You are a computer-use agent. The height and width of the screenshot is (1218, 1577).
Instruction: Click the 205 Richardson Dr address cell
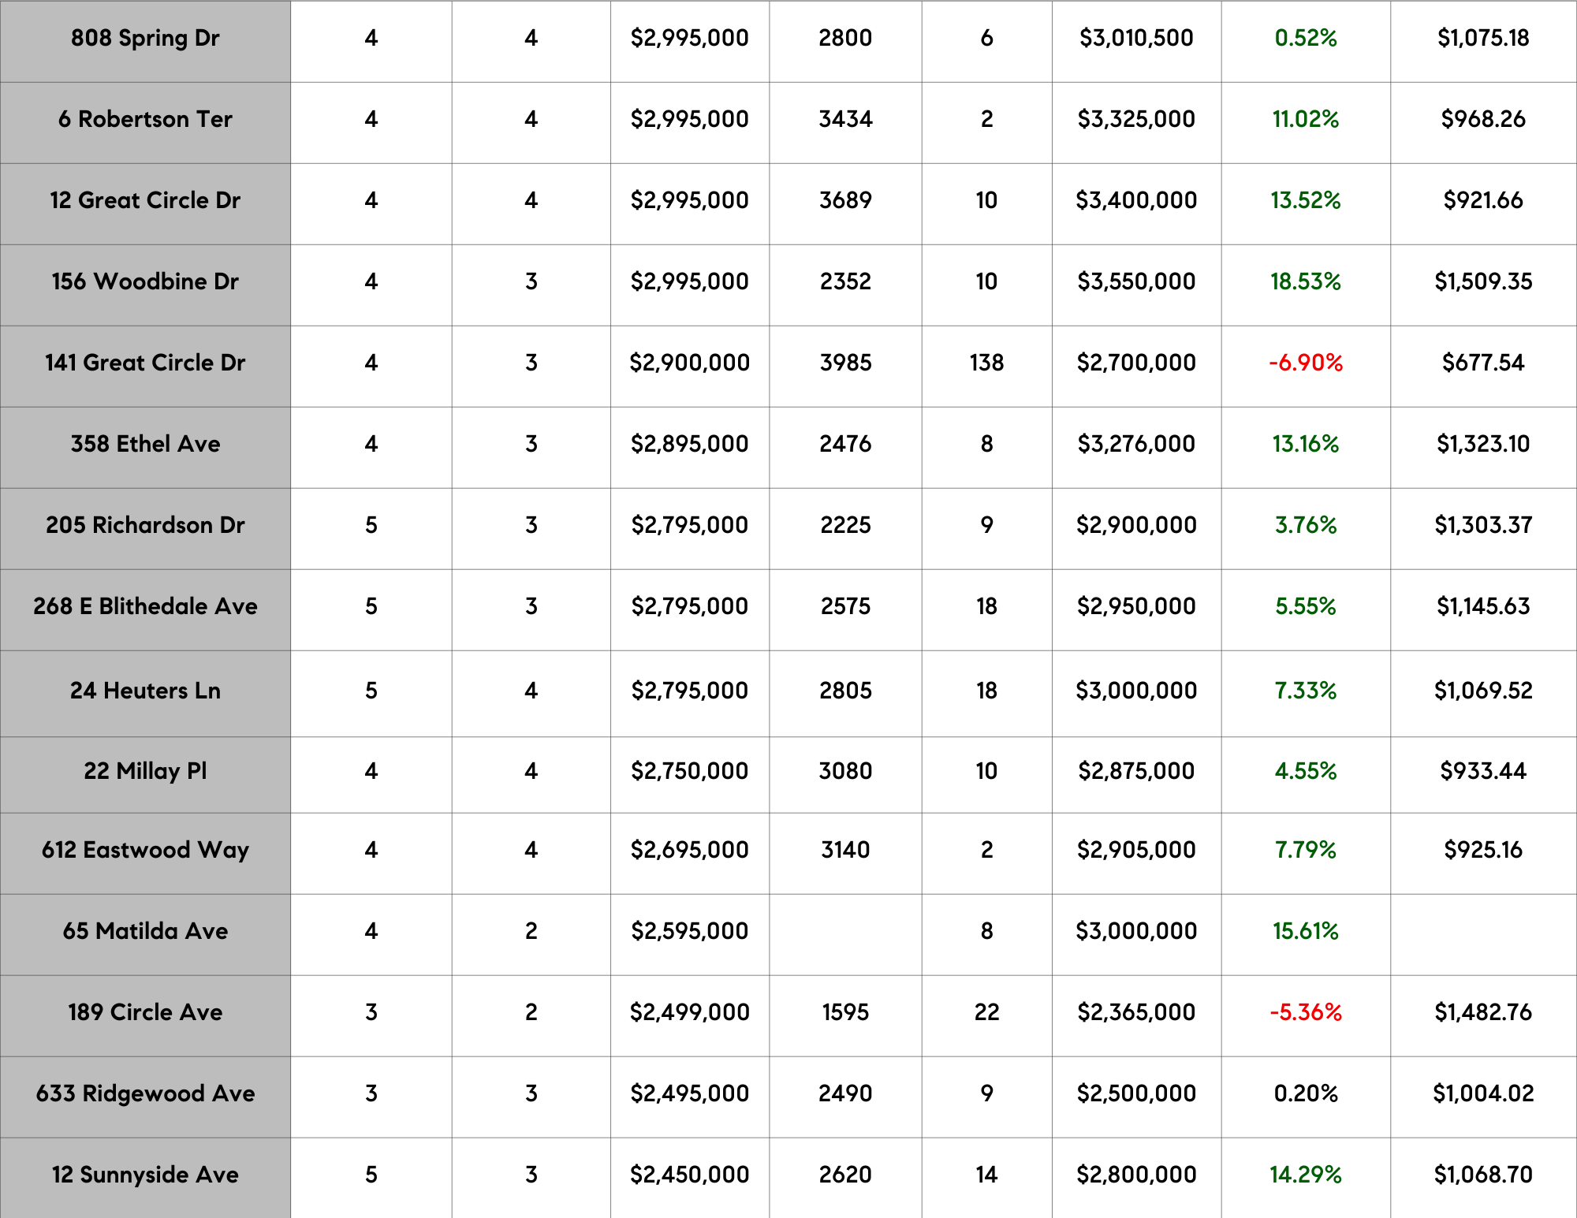[x=145, y=525]
